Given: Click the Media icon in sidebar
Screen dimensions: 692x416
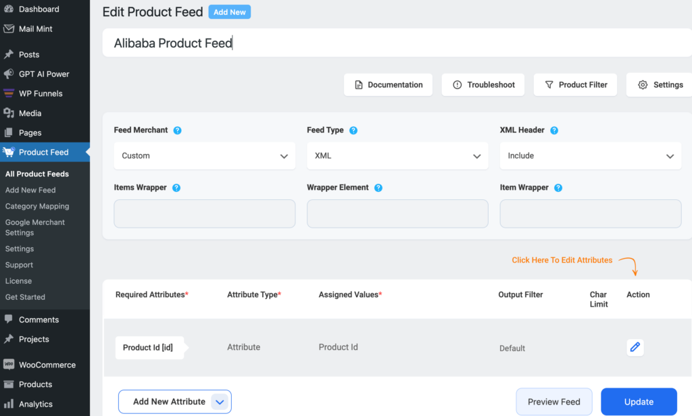Looking at the screenshot, I should pos(8,113).
